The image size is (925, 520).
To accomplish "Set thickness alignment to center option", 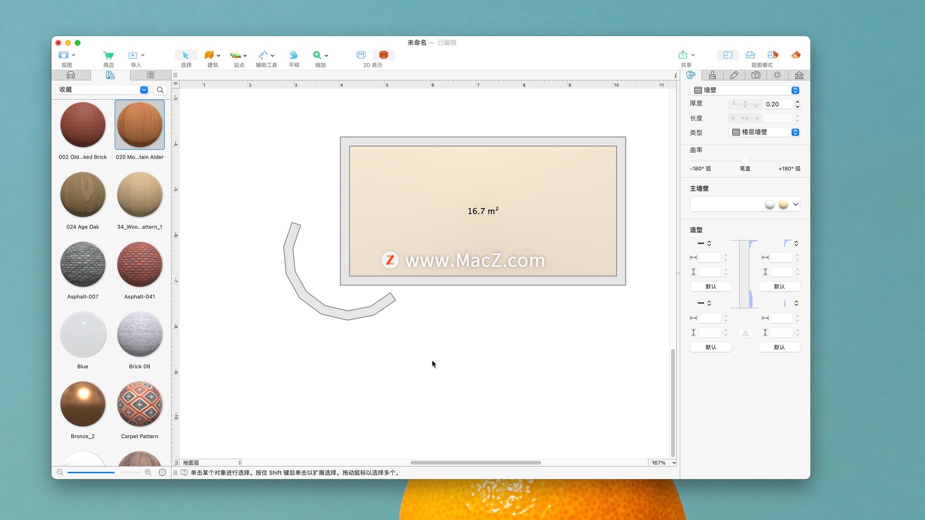I will point(745,104).
